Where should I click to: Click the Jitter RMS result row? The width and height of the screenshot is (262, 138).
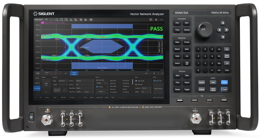point(119,86)
